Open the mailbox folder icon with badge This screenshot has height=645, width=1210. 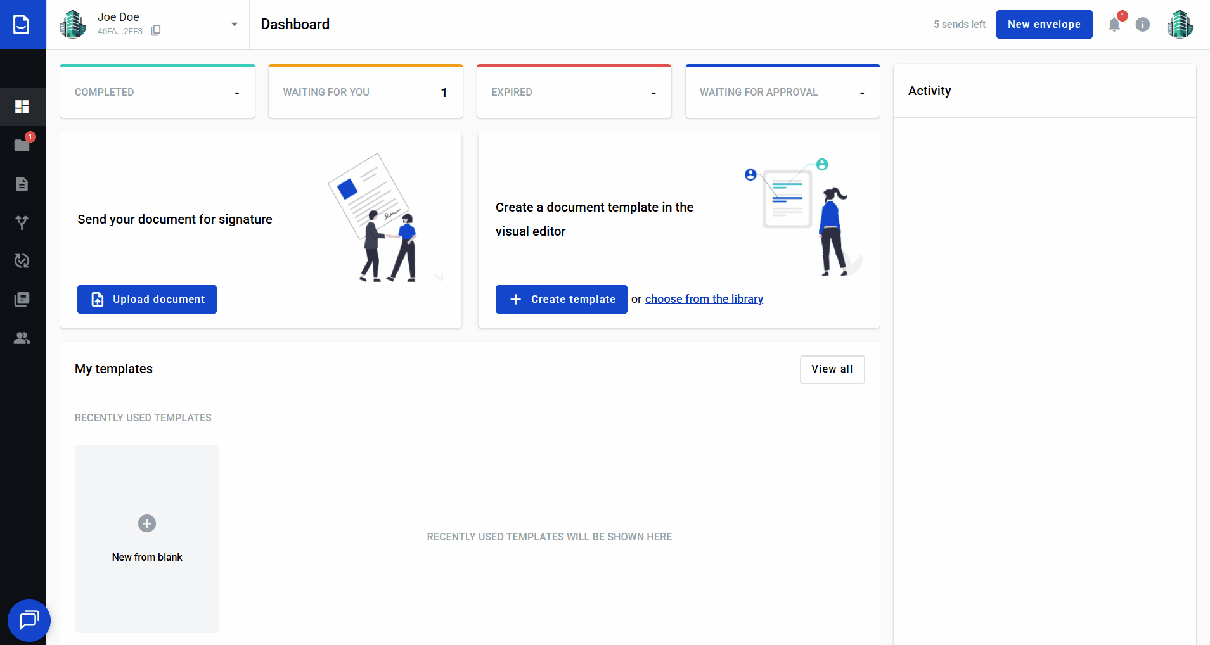coord(22,146)
